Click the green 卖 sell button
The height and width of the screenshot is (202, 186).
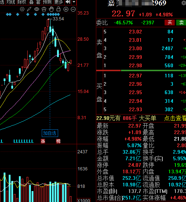(181, 23)
